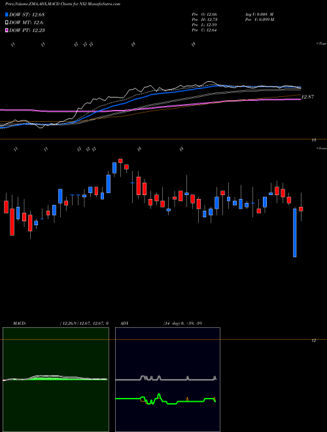
Task: Click the MACD panel title label
Action: [x=20, y=323]
